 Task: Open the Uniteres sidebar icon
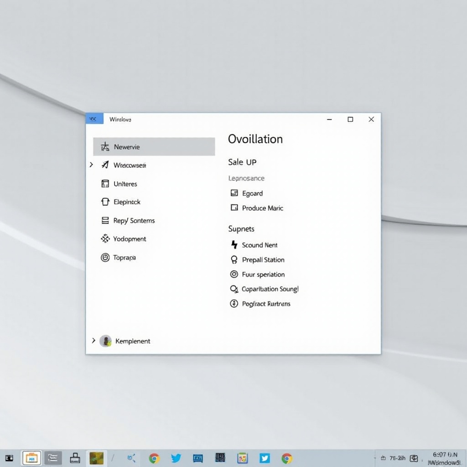(105, 184)
